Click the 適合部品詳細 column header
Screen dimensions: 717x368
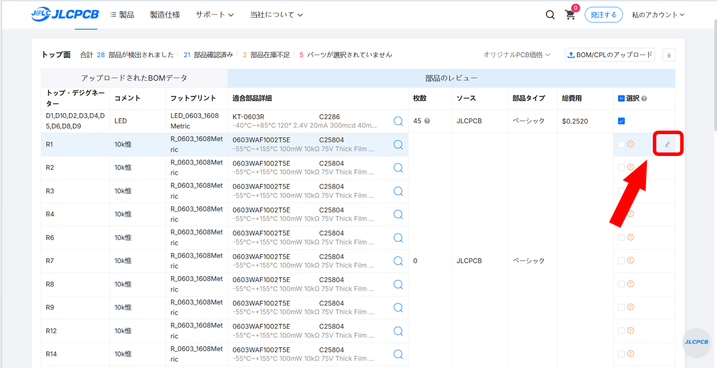pyautogui.click(x=252, y=98)
